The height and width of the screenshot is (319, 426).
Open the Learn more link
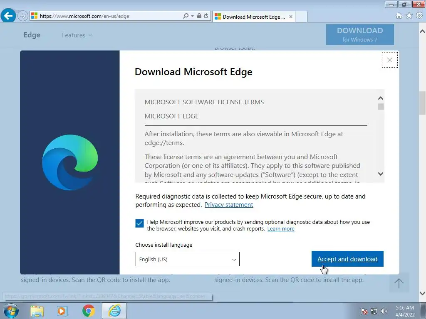click(x=281, y=229)
